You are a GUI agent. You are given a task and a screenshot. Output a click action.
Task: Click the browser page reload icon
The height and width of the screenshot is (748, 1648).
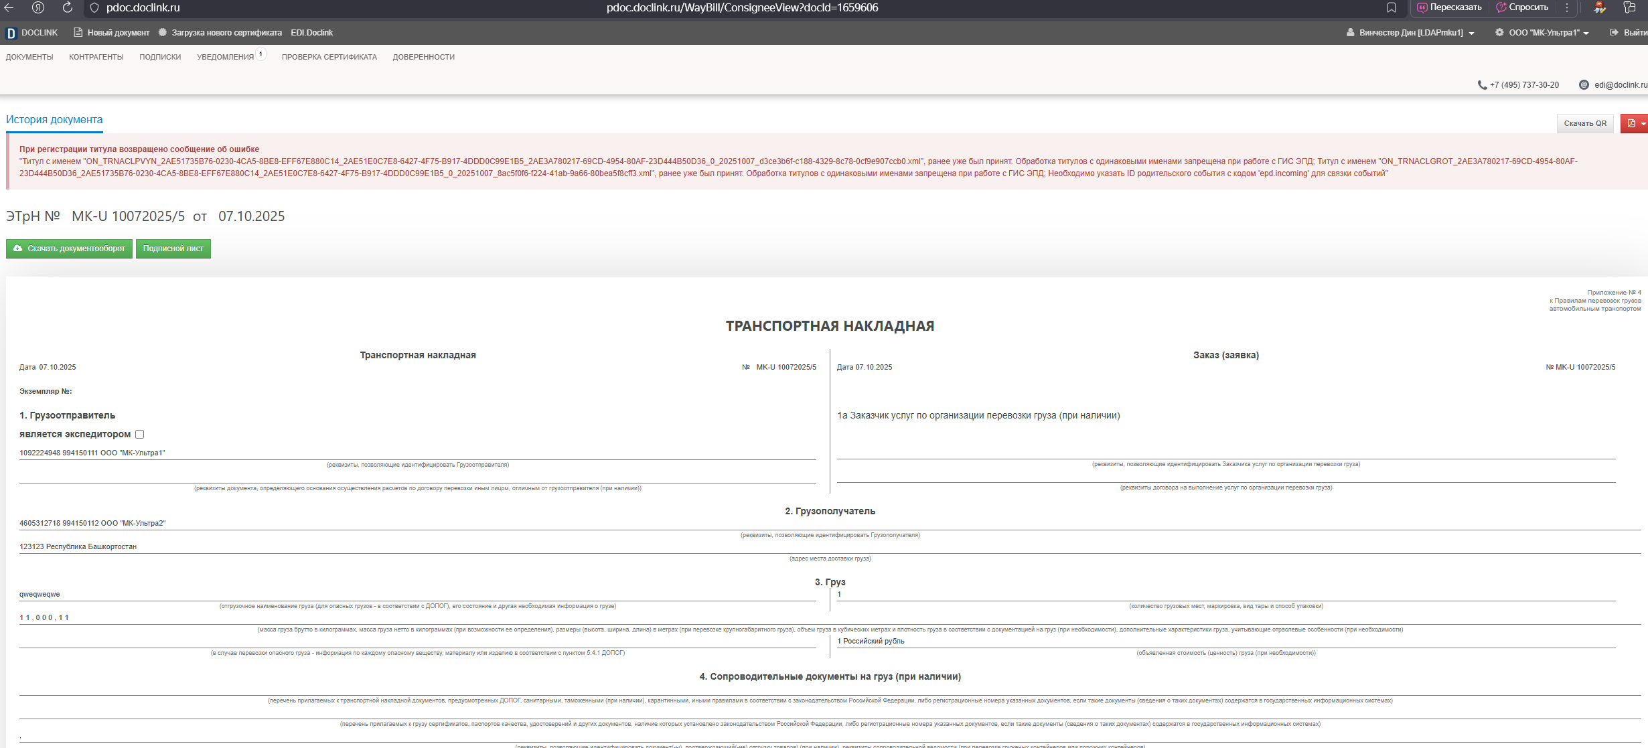click(x=68, y=7)
